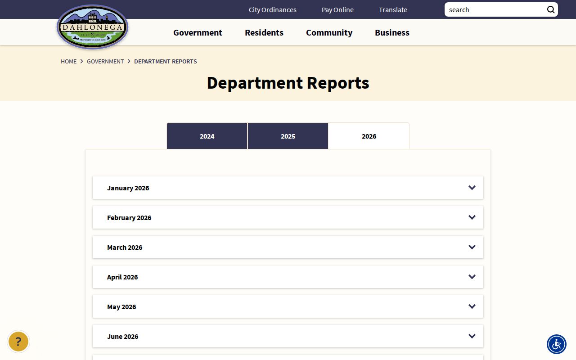The height and width of the screenshot is (360, 576).
Task: Click the April 2026 label
Action: [122, 277]
